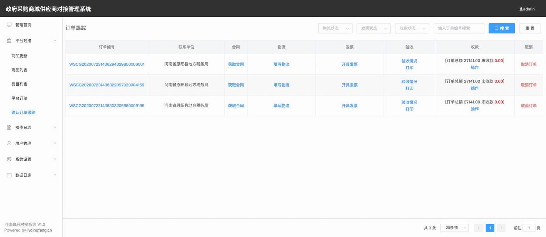546x237 pixels.
Task: Click the briefcase icon beside 平台对接
Action: click(9, 41)
